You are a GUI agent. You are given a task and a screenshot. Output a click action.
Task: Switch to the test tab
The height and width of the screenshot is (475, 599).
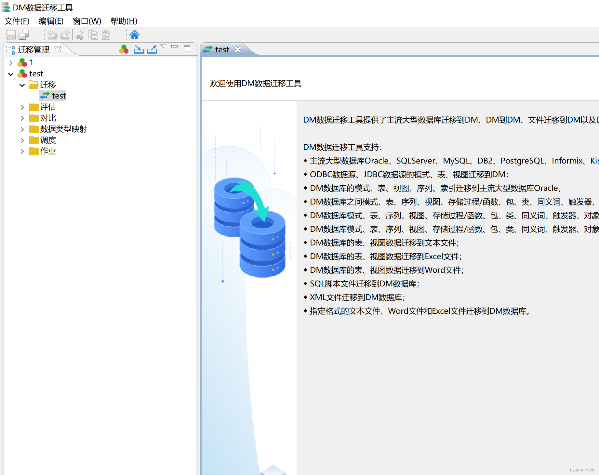(x=222, y=49)
